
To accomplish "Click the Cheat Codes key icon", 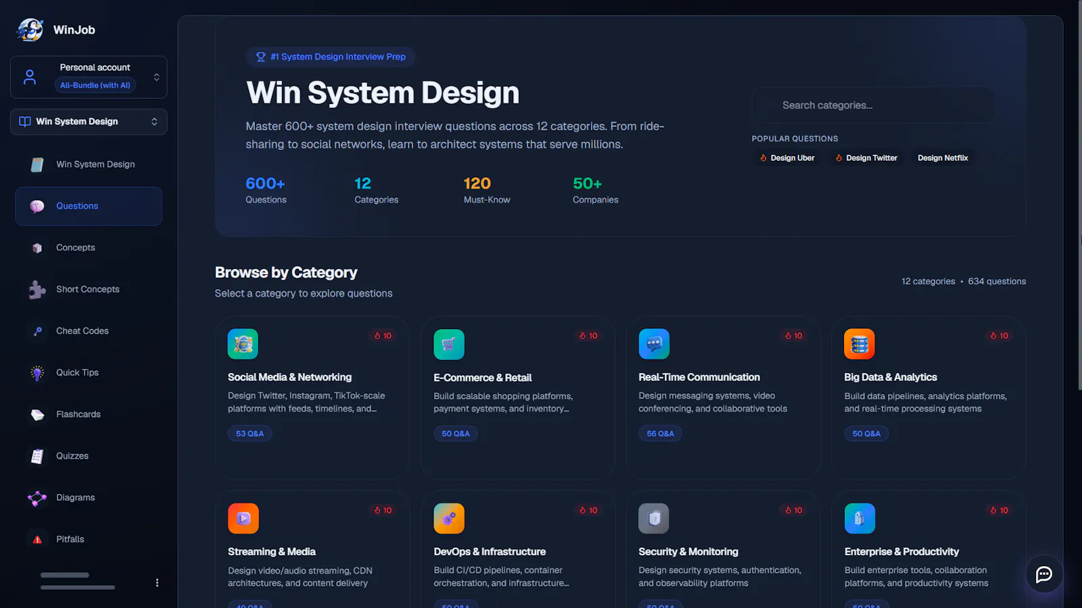I will click(37, 331).
